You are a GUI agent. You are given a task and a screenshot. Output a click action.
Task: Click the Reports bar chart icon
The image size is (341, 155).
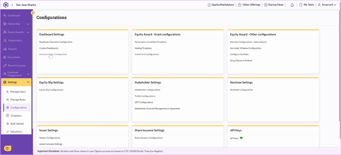[5, 49]
